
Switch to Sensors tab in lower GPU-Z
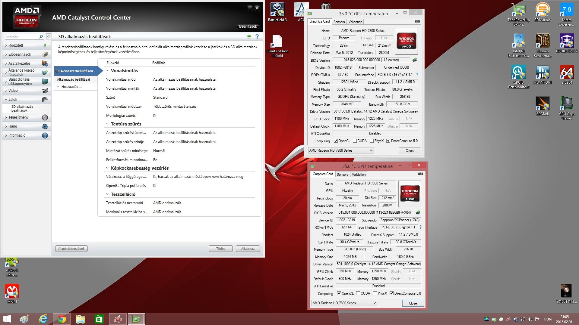pos(342,175)
